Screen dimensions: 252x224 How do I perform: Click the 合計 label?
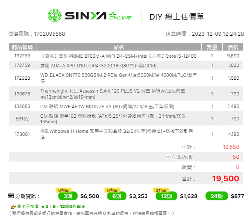click(189, 179)
